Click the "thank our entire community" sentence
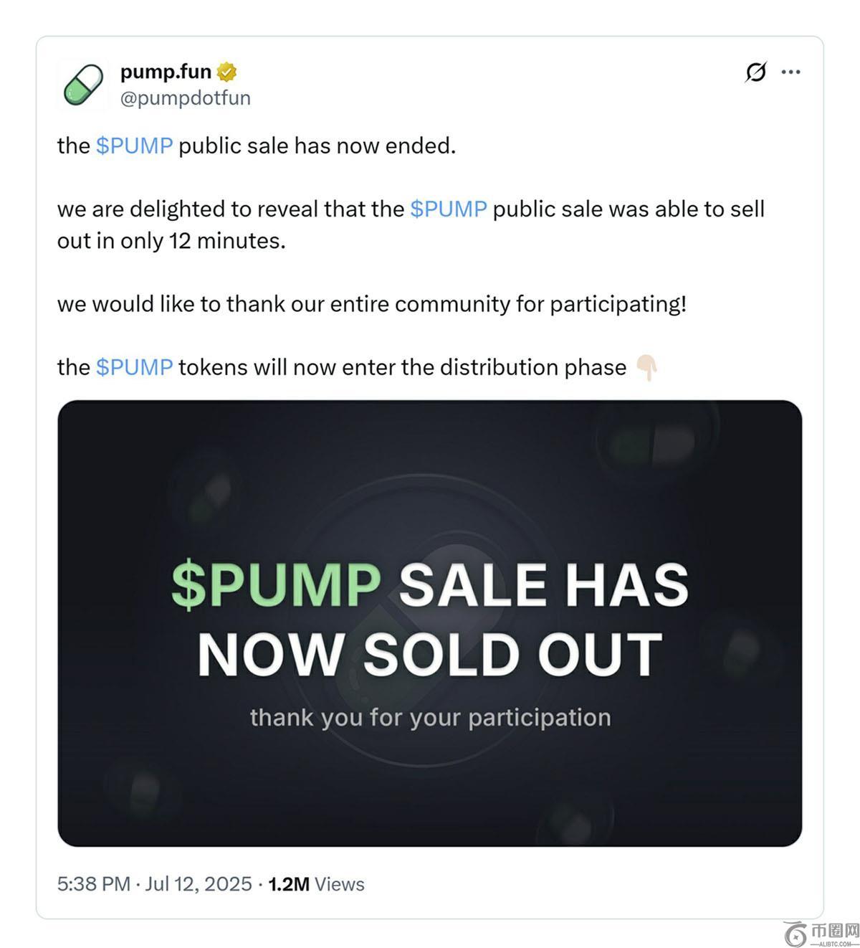860x948 pixels. point(371,304)
